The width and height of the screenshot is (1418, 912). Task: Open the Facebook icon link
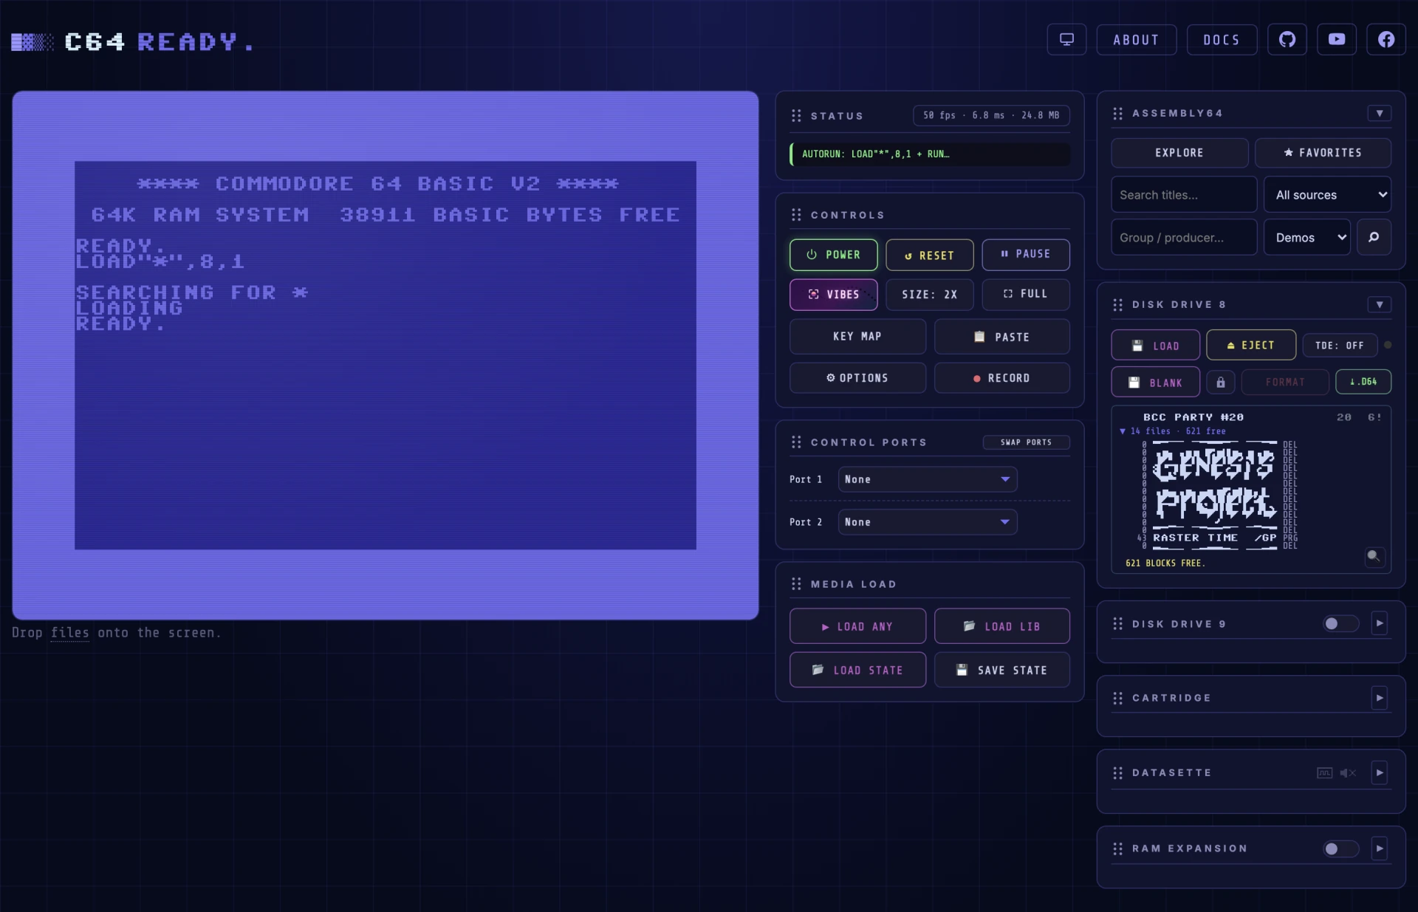1386,40
